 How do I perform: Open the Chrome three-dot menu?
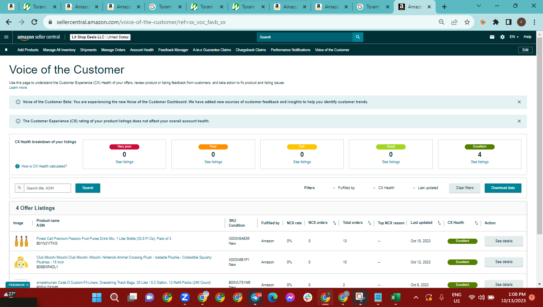click(534, 22)
